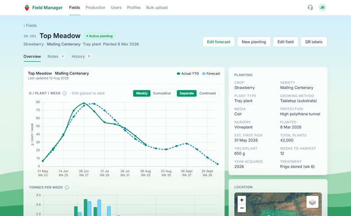Click the 20-101 field code
Viewport: 351px width, 216px height.
[30, 36]
